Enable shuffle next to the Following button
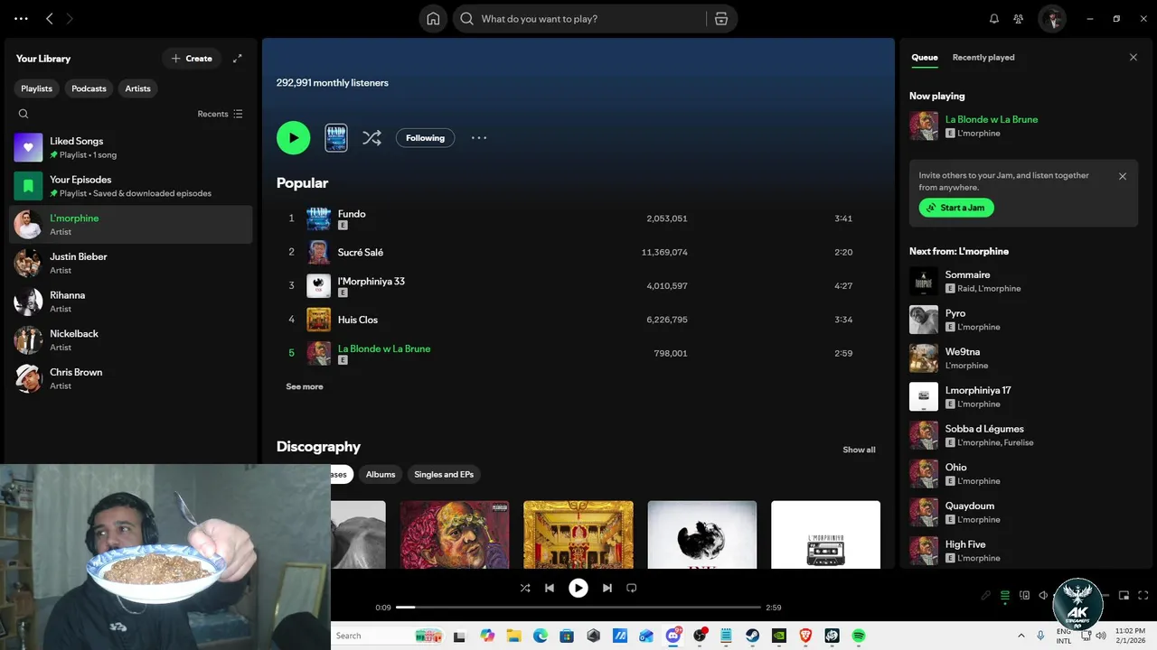 pyautogui.click(x=372, y=138)
